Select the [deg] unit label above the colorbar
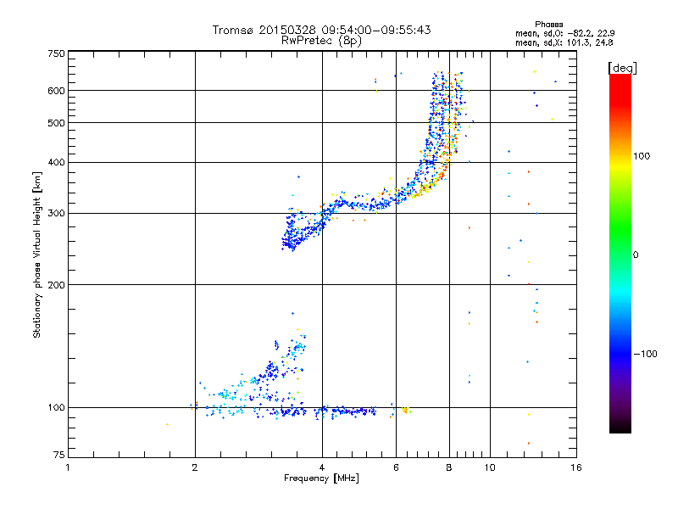The image size is (678, 509). coord(623,67)
